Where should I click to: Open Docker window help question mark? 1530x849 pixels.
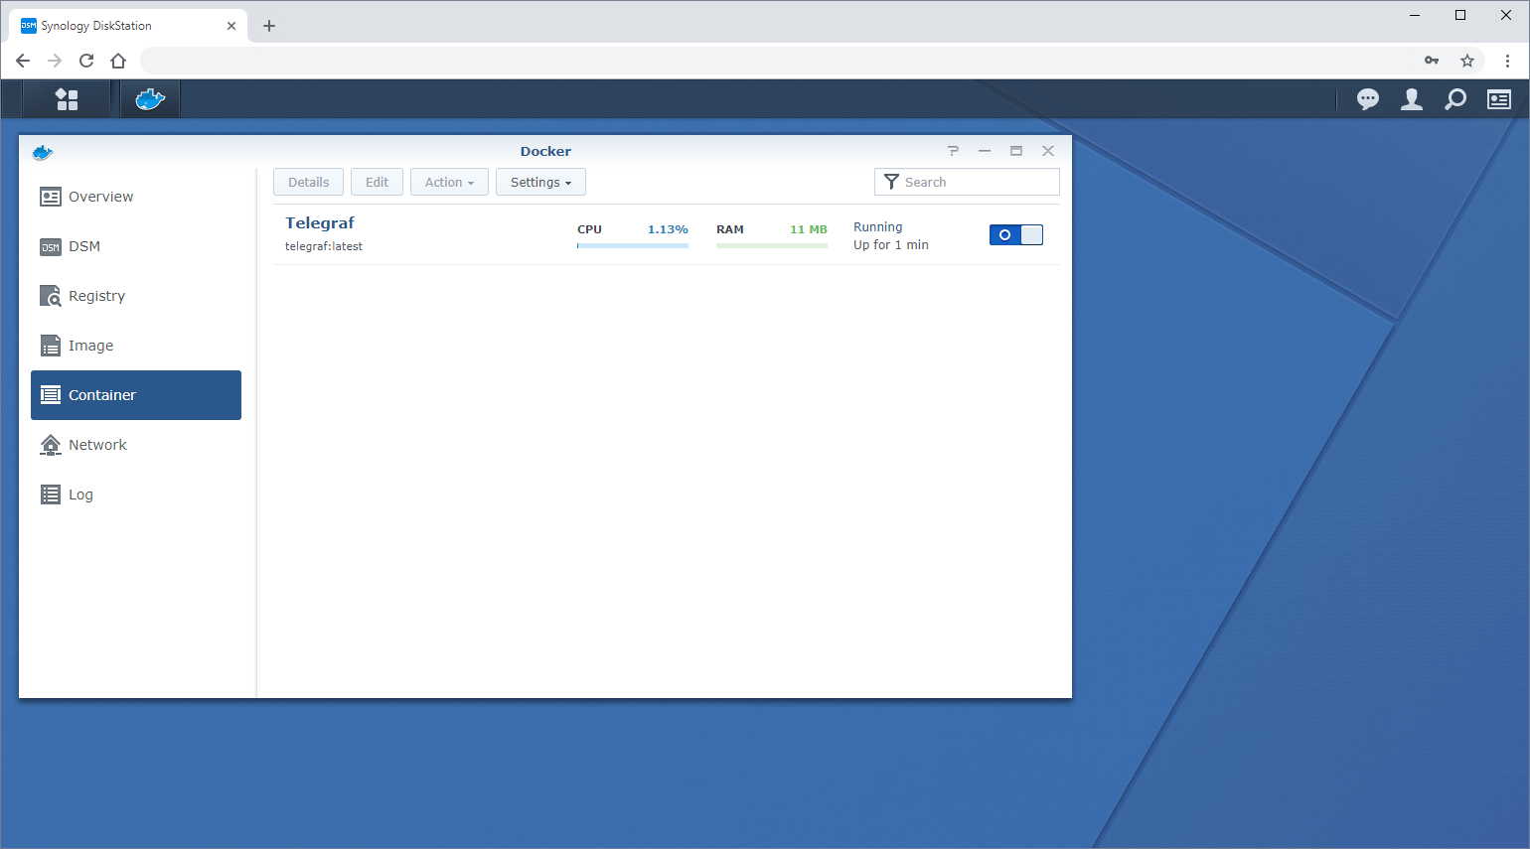pyautogui.click(x=953, y=151)
